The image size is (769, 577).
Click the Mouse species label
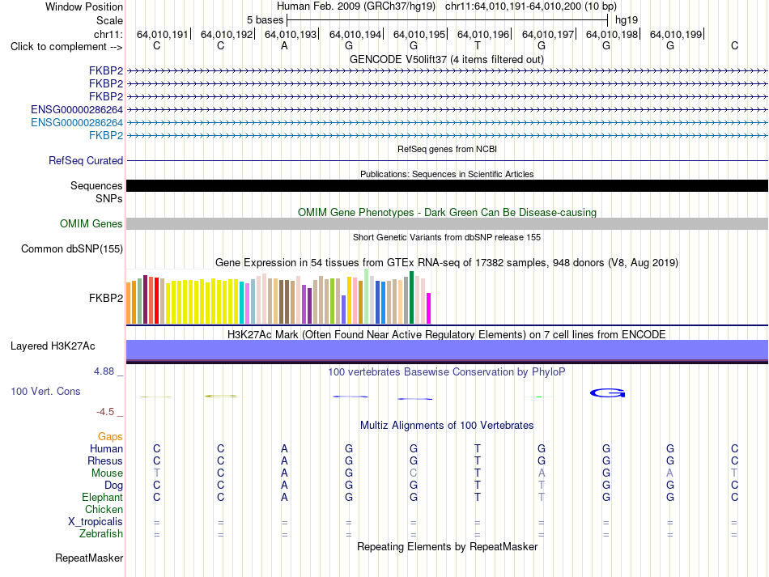tap(107, 473)
